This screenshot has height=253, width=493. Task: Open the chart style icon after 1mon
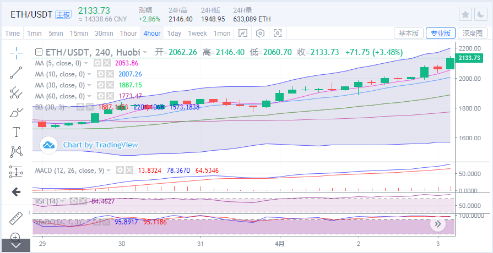pos(243,33)
